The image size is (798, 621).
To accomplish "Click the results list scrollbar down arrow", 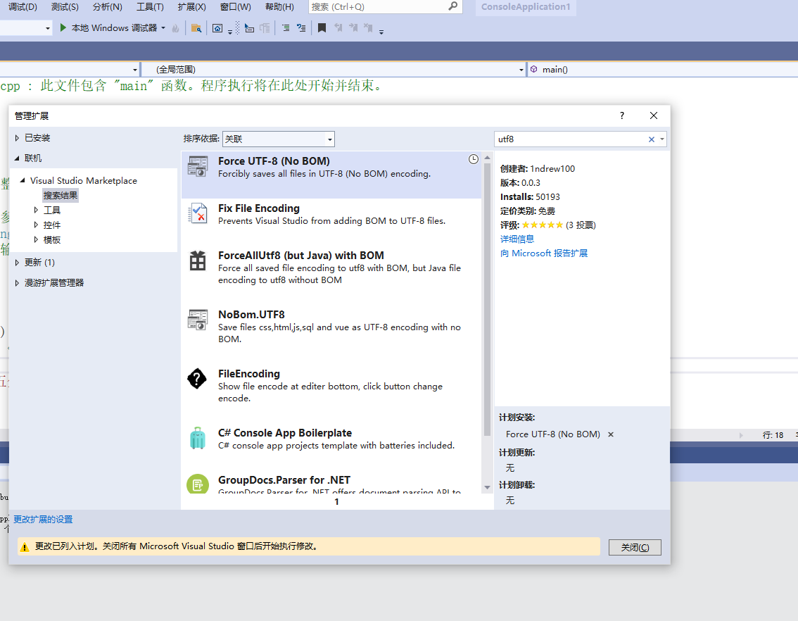I will [x=487, y=488].
